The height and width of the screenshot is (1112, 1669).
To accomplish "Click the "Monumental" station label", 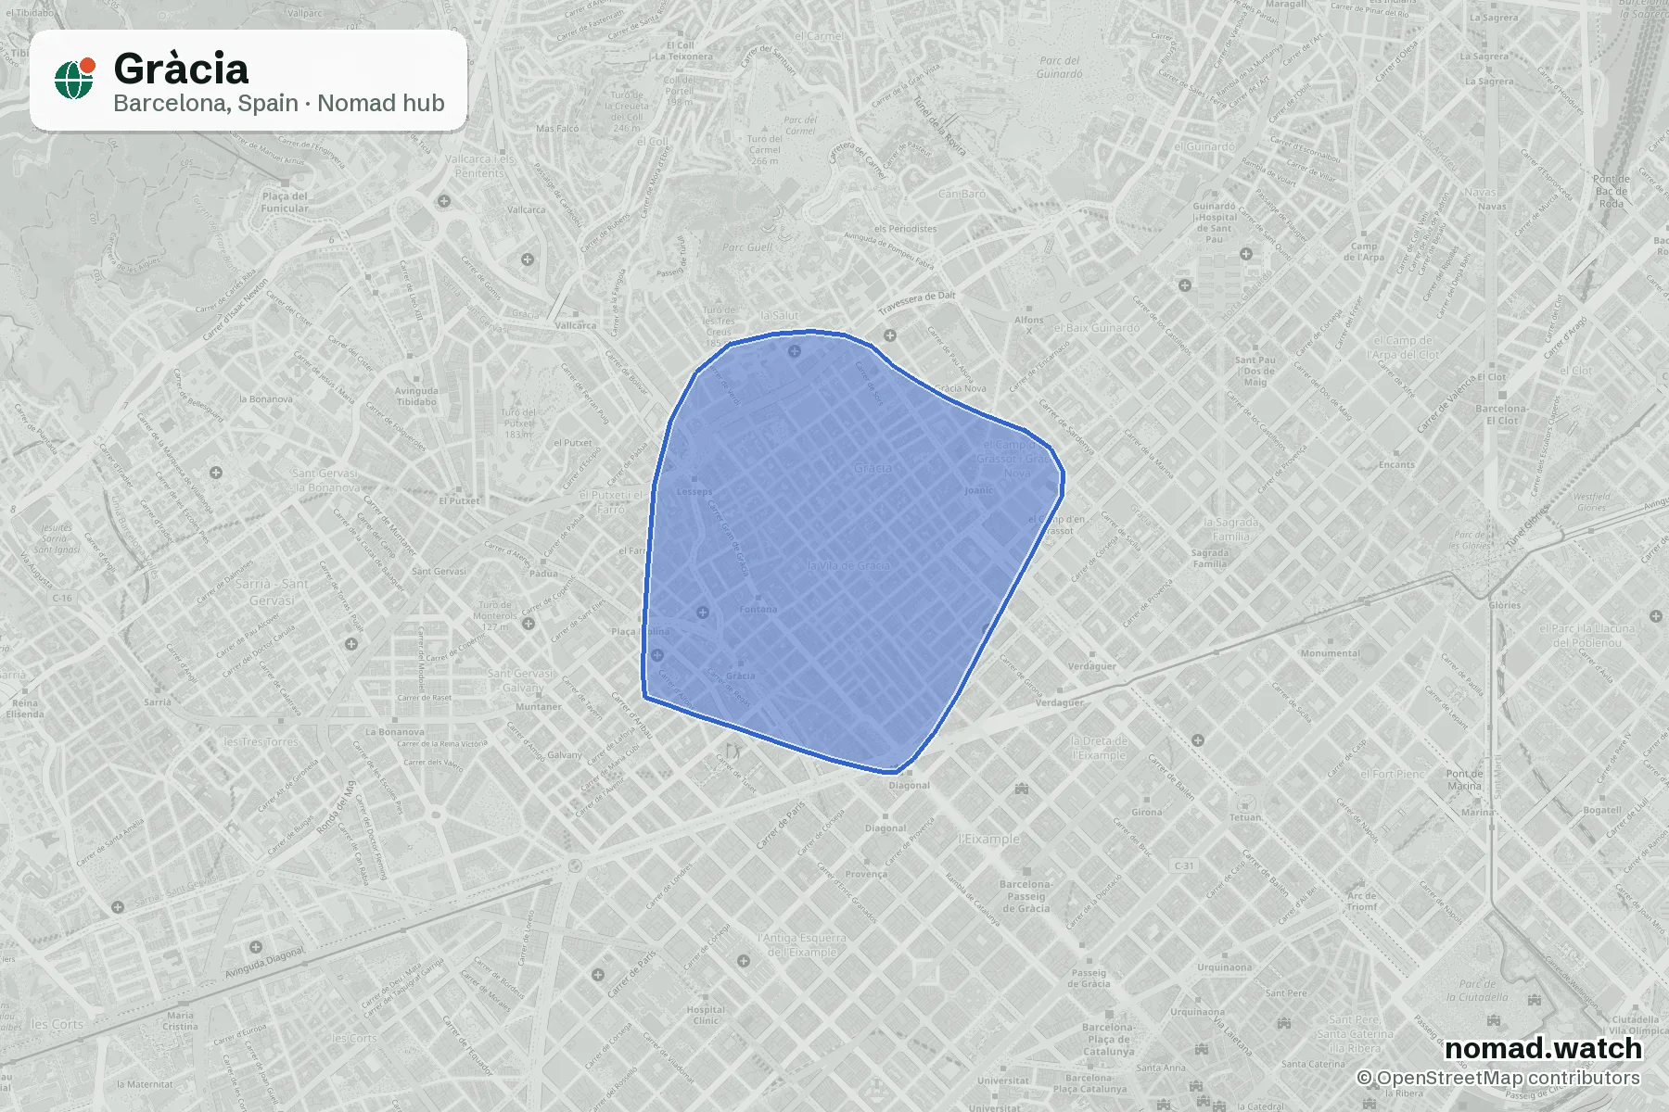I will point(1330,653).
